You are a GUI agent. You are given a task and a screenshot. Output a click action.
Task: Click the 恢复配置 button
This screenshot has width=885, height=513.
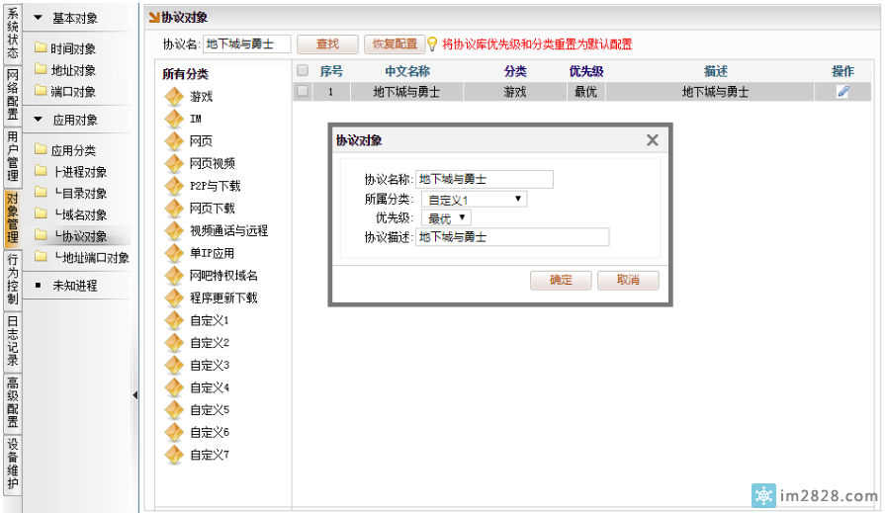[394, 44]
